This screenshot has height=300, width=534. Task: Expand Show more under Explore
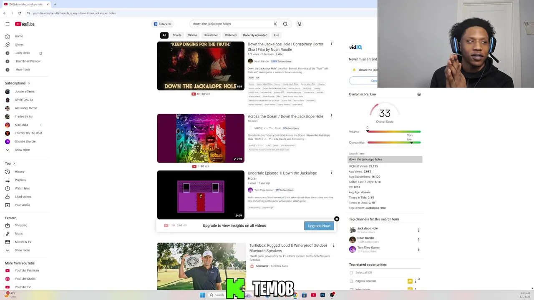[22, 250]
